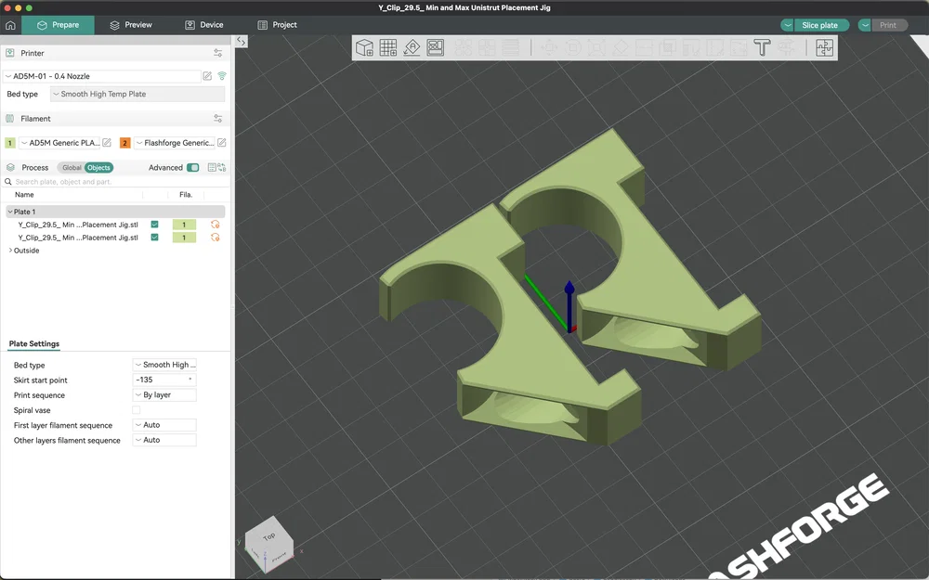Open the Assembly view puzzle icon
This screenshot has height=580, width=929.
tap(825, 48)
